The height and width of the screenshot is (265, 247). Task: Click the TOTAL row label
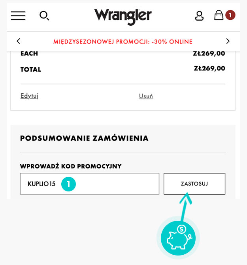coord(31,70)
